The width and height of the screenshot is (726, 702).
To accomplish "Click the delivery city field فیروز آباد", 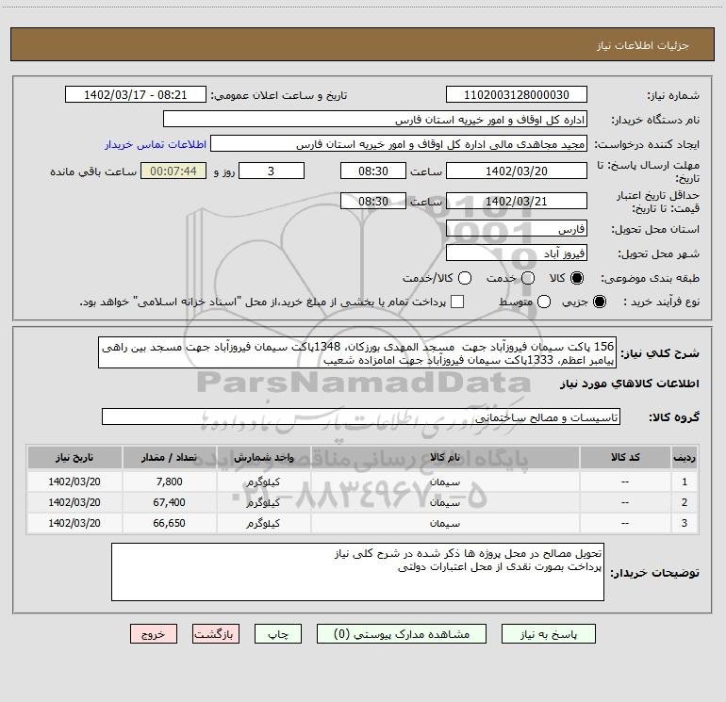I will (x=517, y=253).
